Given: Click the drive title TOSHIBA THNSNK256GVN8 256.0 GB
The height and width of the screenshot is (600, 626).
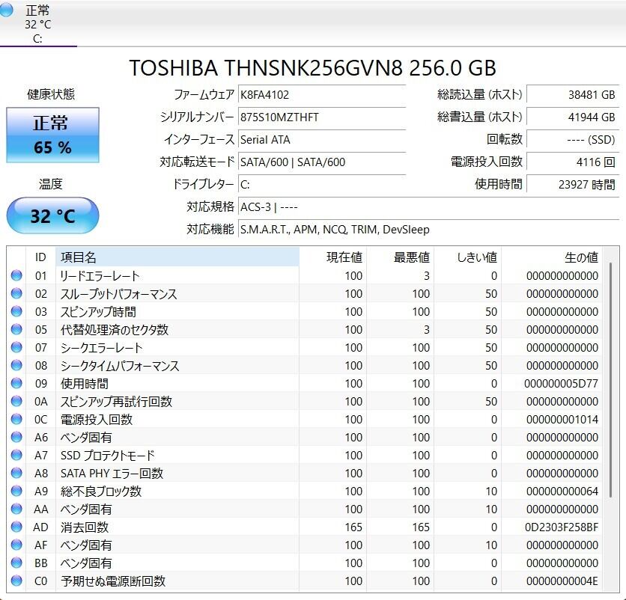Looking at the screenshot, I should 312,68.
